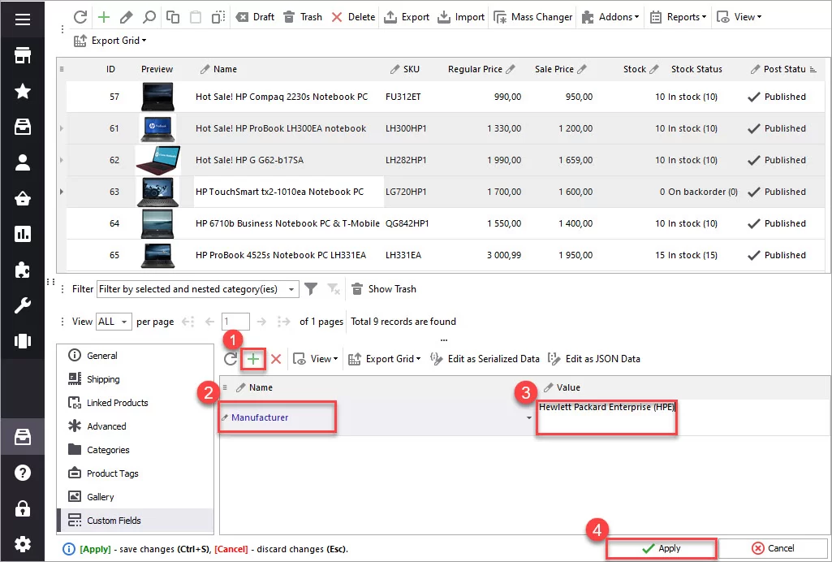Image resolution: width=832 pixels, height=562 pixels.
Task: Select the Trash icon in the toolbar
Action: click(302, 16)
